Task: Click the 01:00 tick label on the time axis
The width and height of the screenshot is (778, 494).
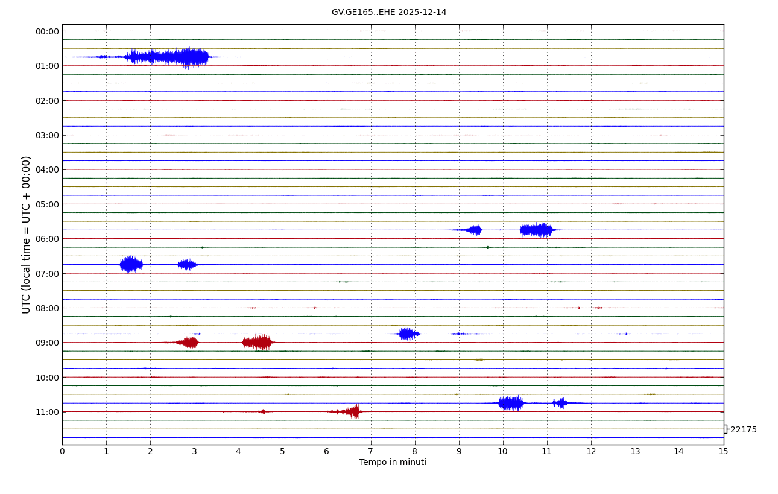Action: coord(47,66)
